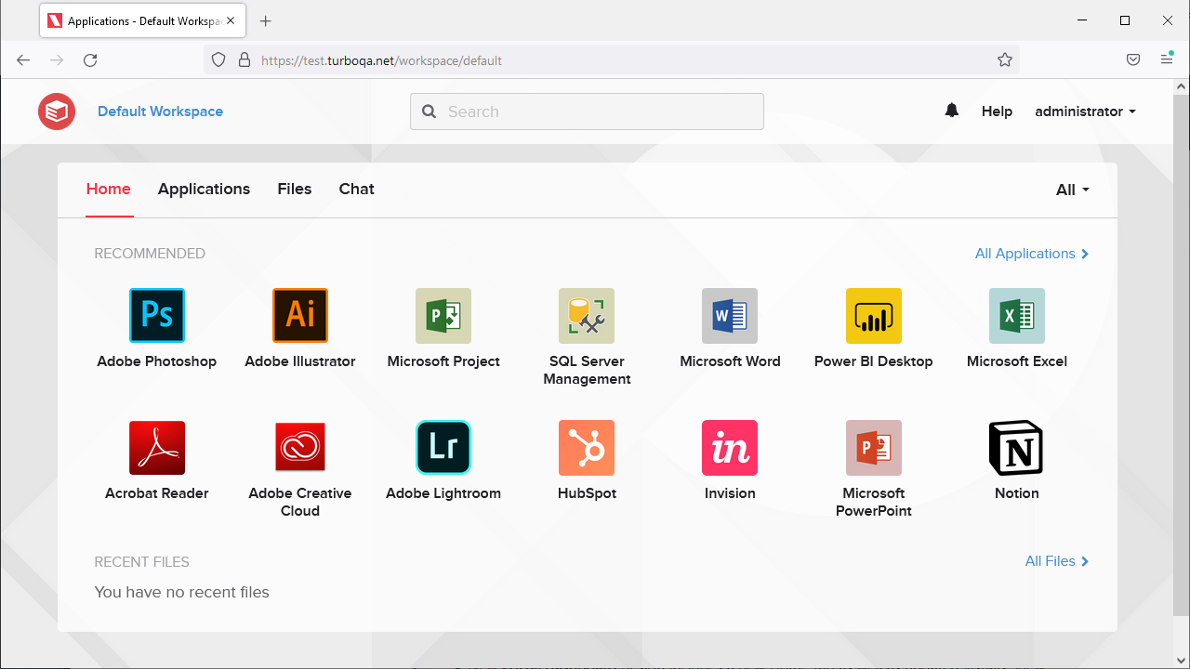
Task: Open the All filter dropdown
Action: point(1072,190)
